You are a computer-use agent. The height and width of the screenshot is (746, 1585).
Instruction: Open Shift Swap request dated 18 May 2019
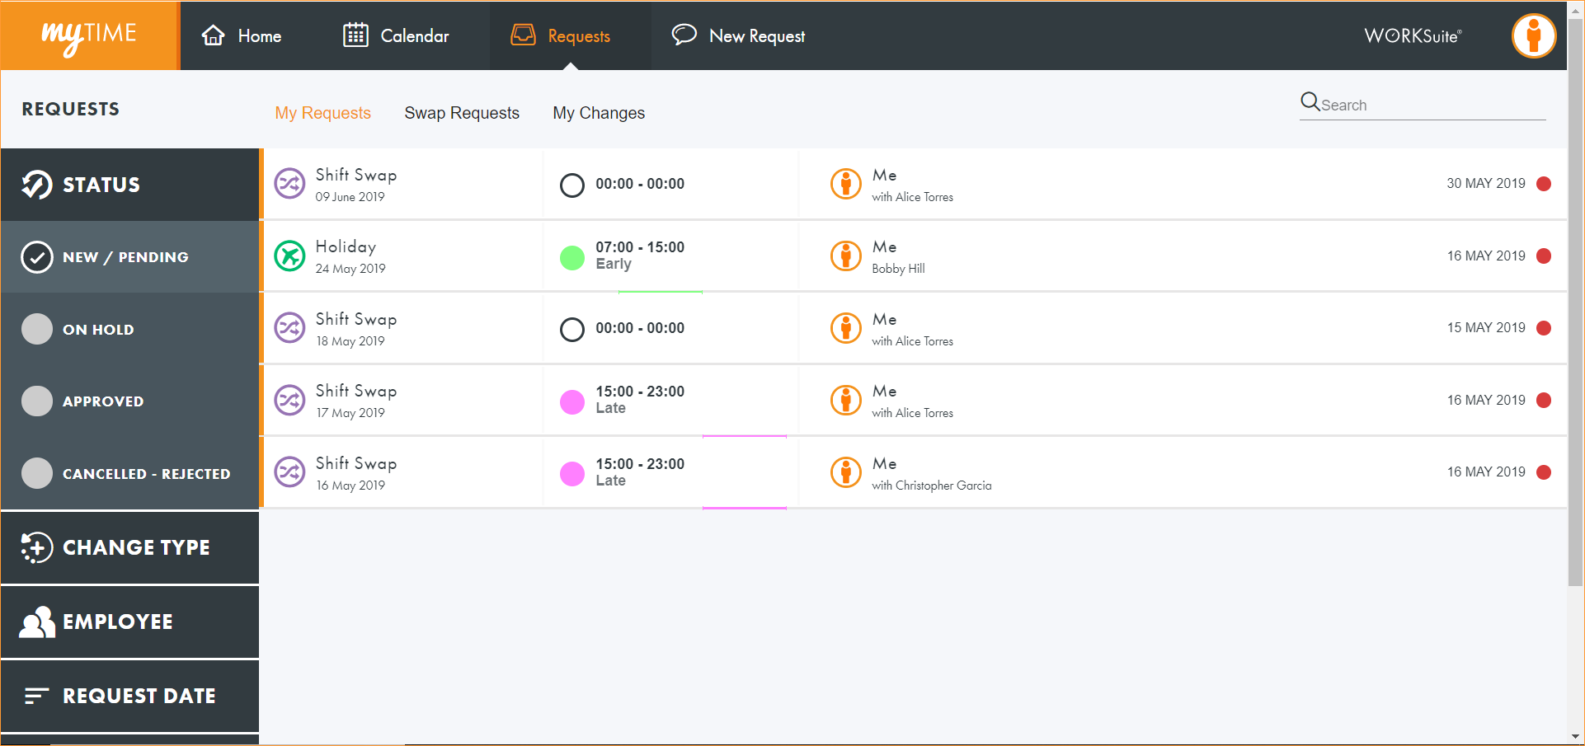pos(914,328)
